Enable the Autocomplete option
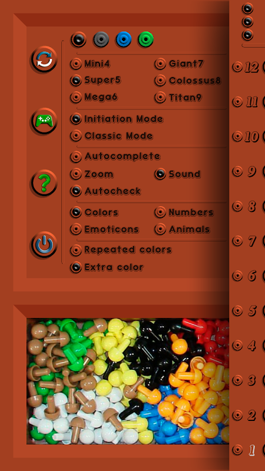The height and width of the screenshot is (471, 265). point(115,156)
